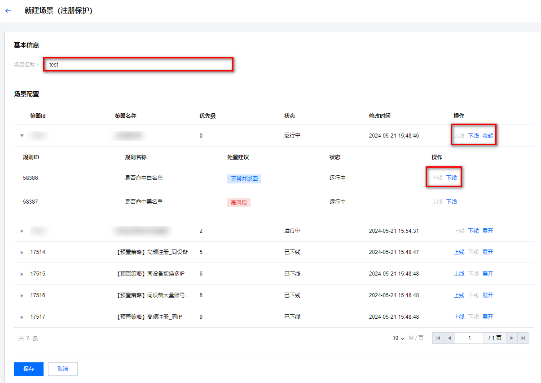Image resolution: width=541 pixels, height=383 pixels.
Task: Go to previous page arrow
Action: click(449, 338)
